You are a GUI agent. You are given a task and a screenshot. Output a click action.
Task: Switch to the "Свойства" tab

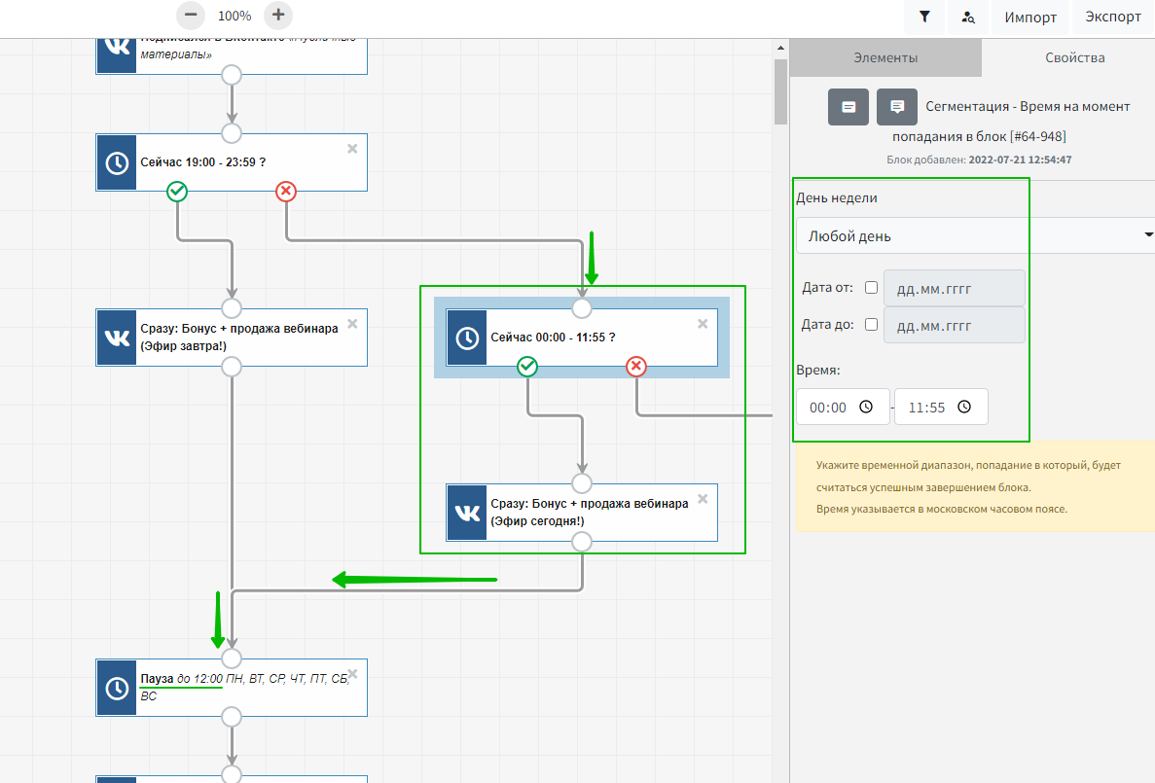tap(1074, 57)
